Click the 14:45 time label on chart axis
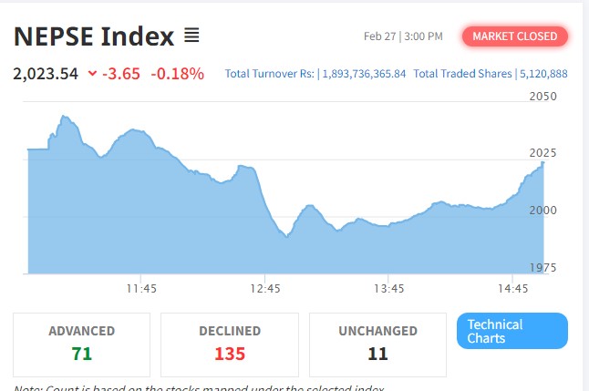This screenshot has width=589, height=391. tap(513, 288)
